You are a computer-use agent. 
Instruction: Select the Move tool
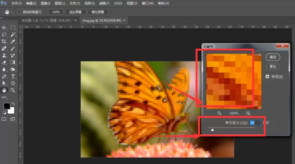click(4, 28)
